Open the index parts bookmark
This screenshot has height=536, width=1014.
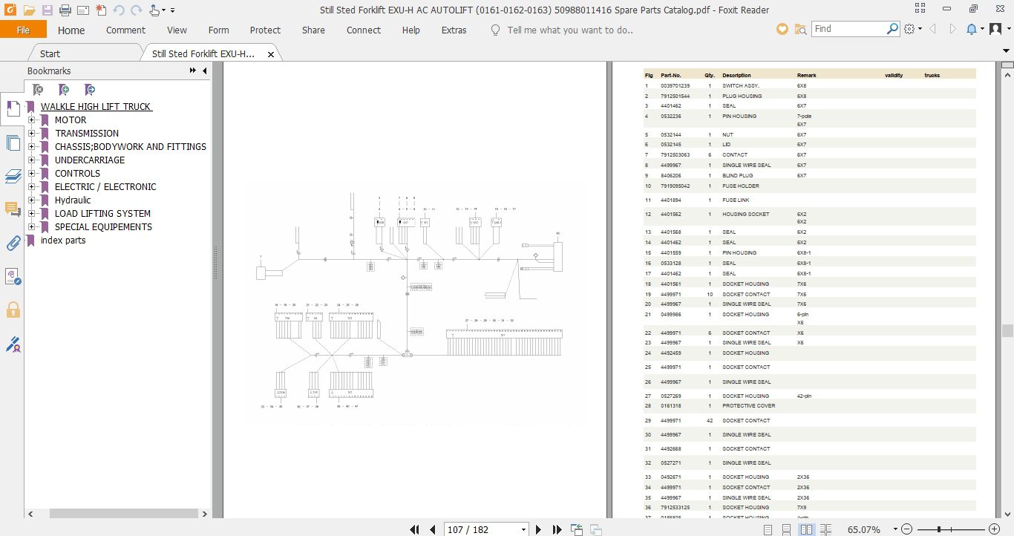(x=63, y=241)
